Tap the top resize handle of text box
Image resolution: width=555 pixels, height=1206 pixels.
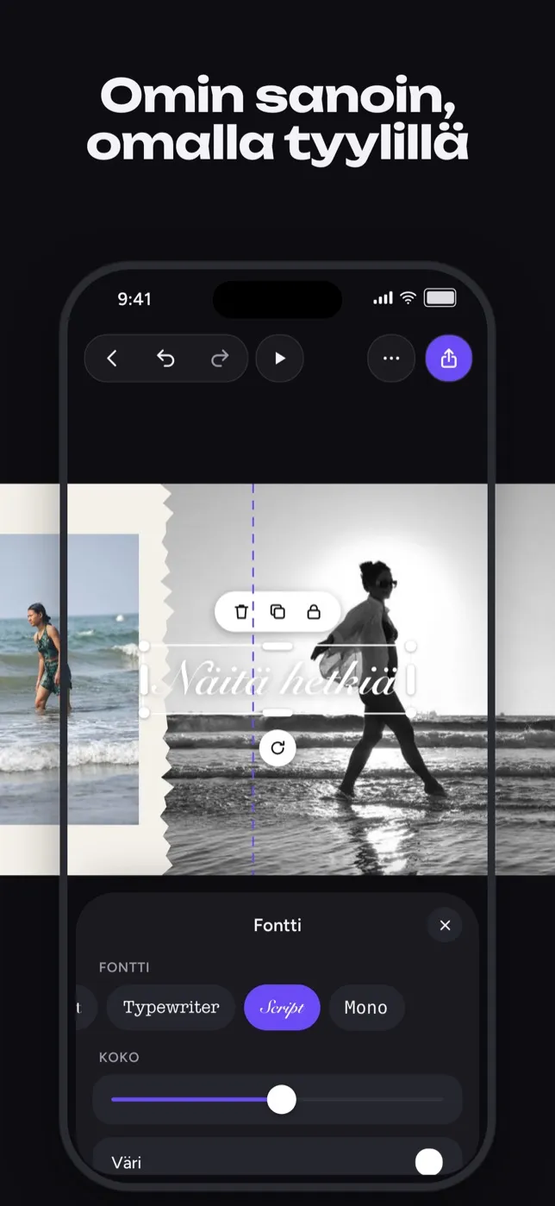click(277, 646)
